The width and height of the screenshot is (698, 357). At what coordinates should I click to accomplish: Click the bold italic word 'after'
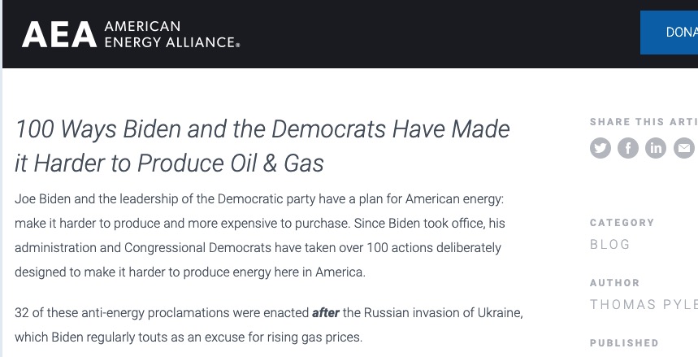click(325, 313)
